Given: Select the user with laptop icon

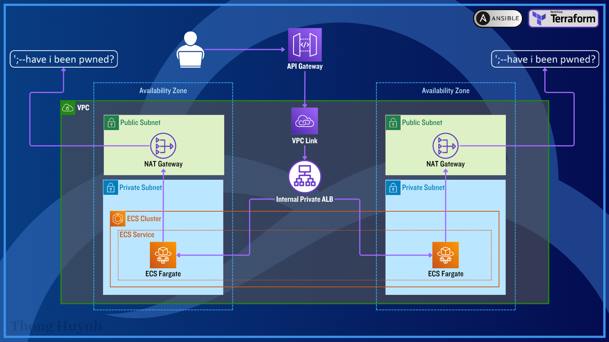Looking at the screenshot, I should [x=190, y=50].
